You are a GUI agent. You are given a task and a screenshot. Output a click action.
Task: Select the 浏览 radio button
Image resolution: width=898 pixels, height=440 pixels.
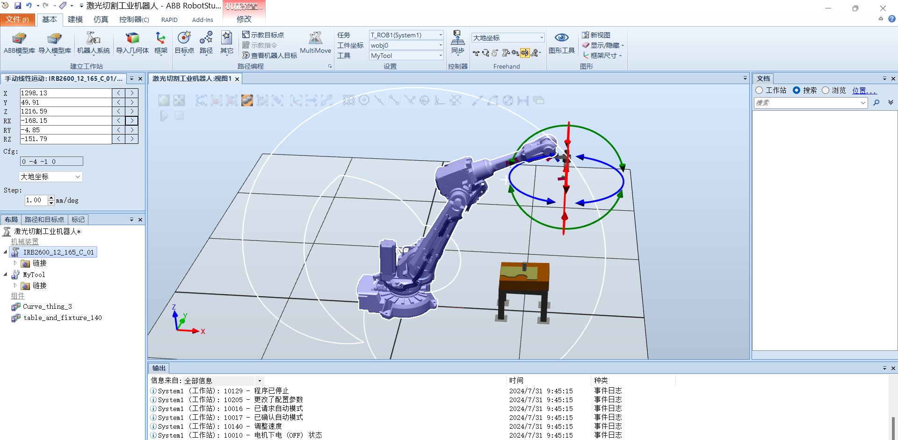coord(826,90)
